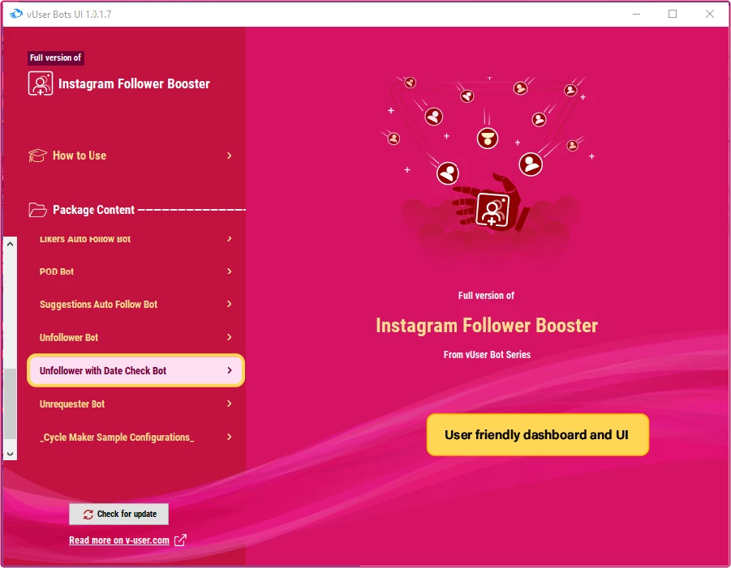Viewport: 731px width, 568px height.
Task: Open the Read more on v-user.com link
Action: click(x=119, y=540)
